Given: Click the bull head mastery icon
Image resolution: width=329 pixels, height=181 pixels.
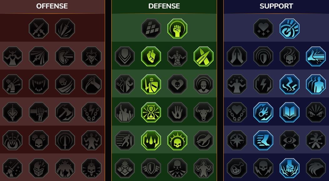Looking at the screenshot, I should (204, 112).
